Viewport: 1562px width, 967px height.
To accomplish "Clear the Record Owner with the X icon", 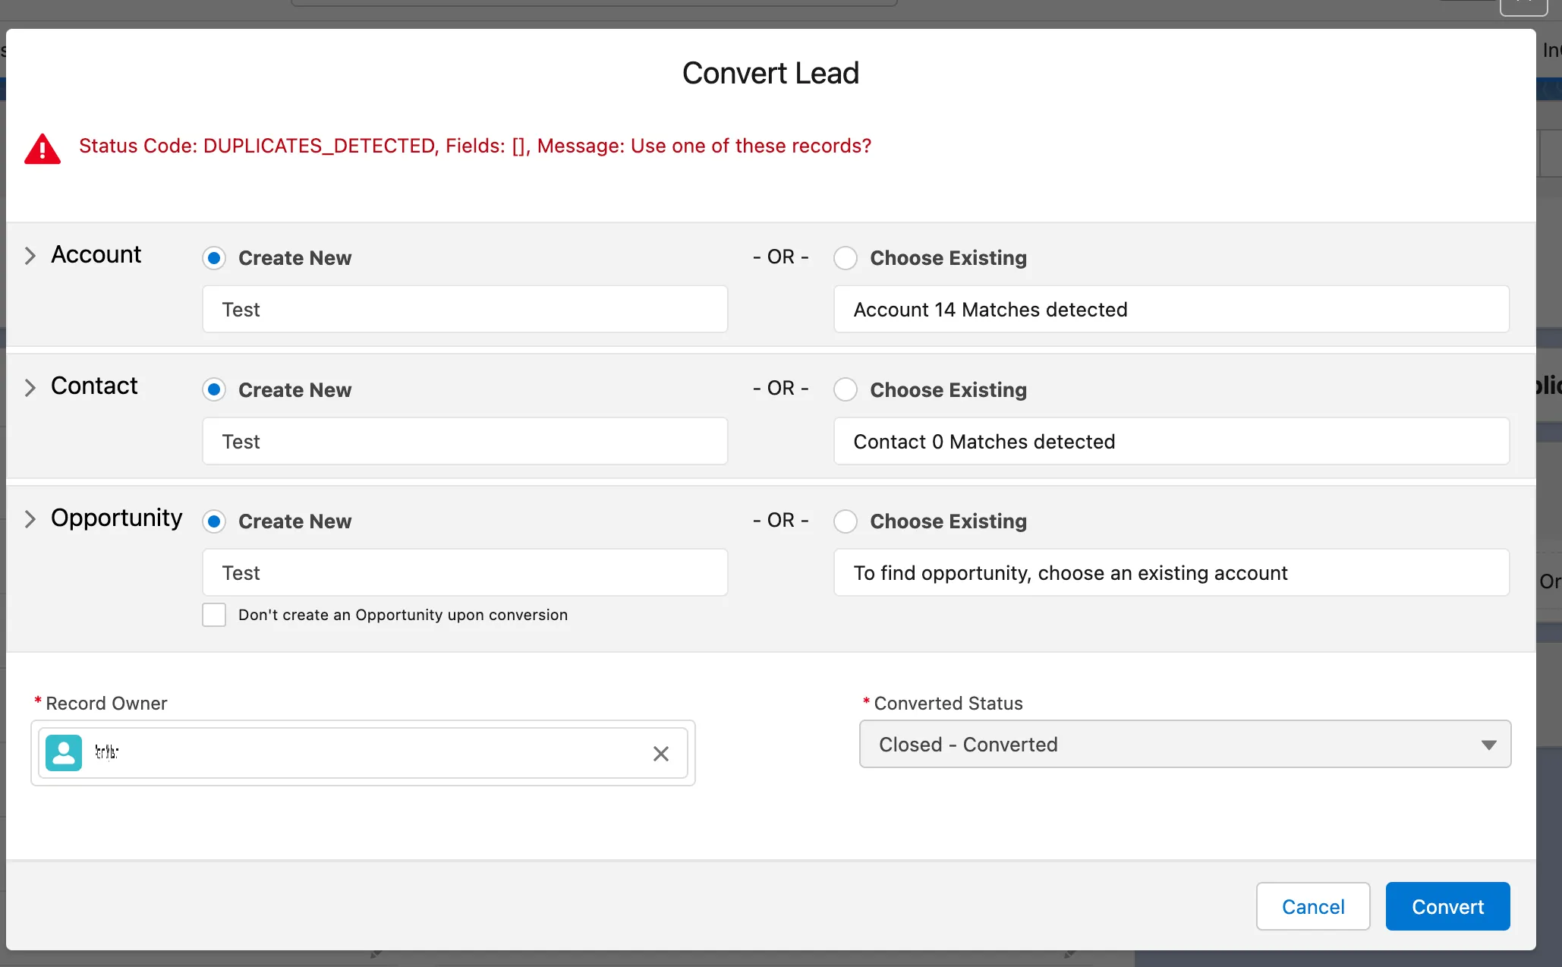I will pos(660,753).
